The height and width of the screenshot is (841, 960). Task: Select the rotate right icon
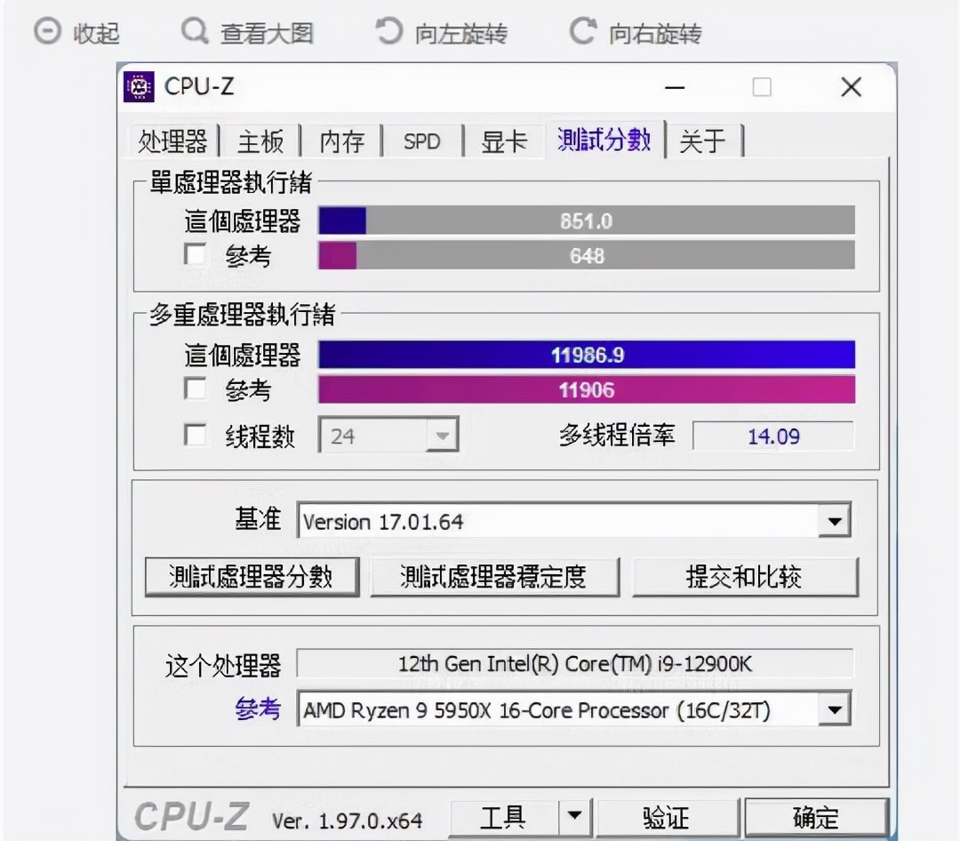[584, 30]
